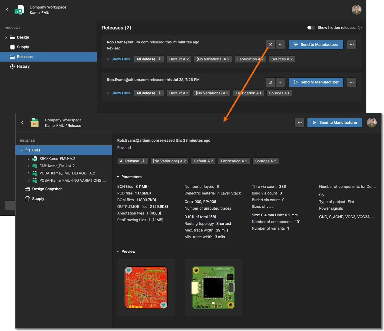Download All Release in Release window
The width and height of the screenshot is (384, 331).
pyautogui.click(x=132, y=161)
